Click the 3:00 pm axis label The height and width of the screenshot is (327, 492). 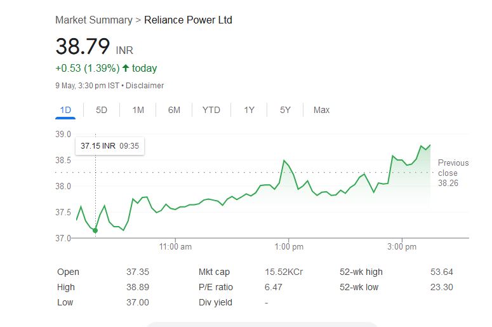(401, 246)
